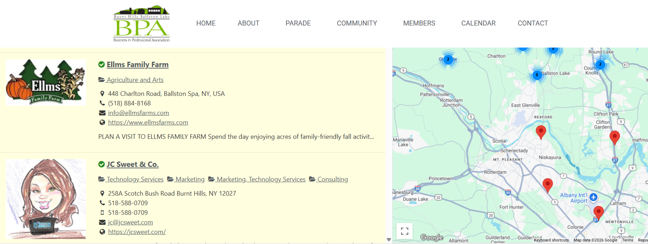The image size is (648, 244).
Task: Click the Ellms Family Farm logo thumbnail
Action: point(46,82)
